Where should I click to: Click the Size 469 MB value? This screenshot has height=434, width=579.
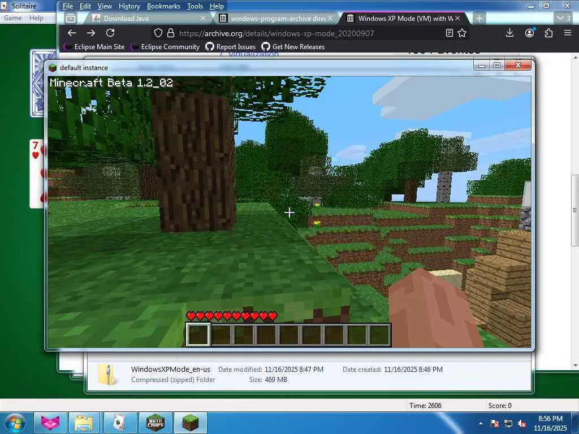coord(275,379)
